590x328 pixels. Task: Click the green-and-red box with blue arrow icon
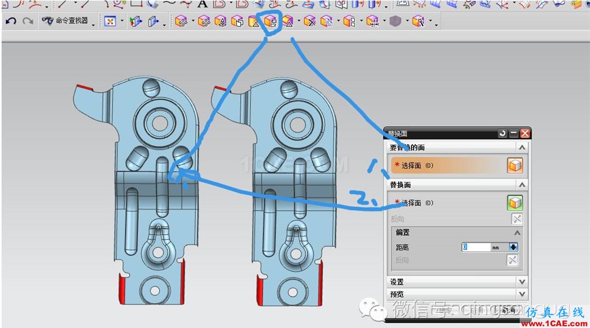click(136, 21)
